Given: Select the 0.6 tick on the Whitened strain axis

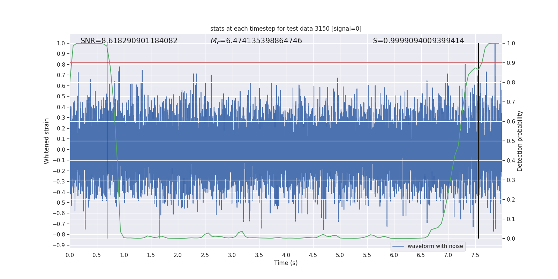Looking at the screenshot, I should (61, 86).
